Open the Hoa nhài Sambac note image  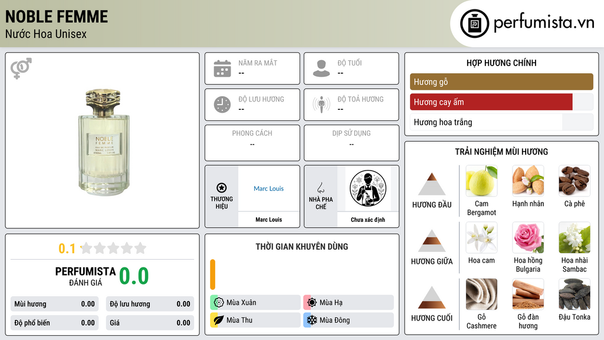click(x=575, y=237)
